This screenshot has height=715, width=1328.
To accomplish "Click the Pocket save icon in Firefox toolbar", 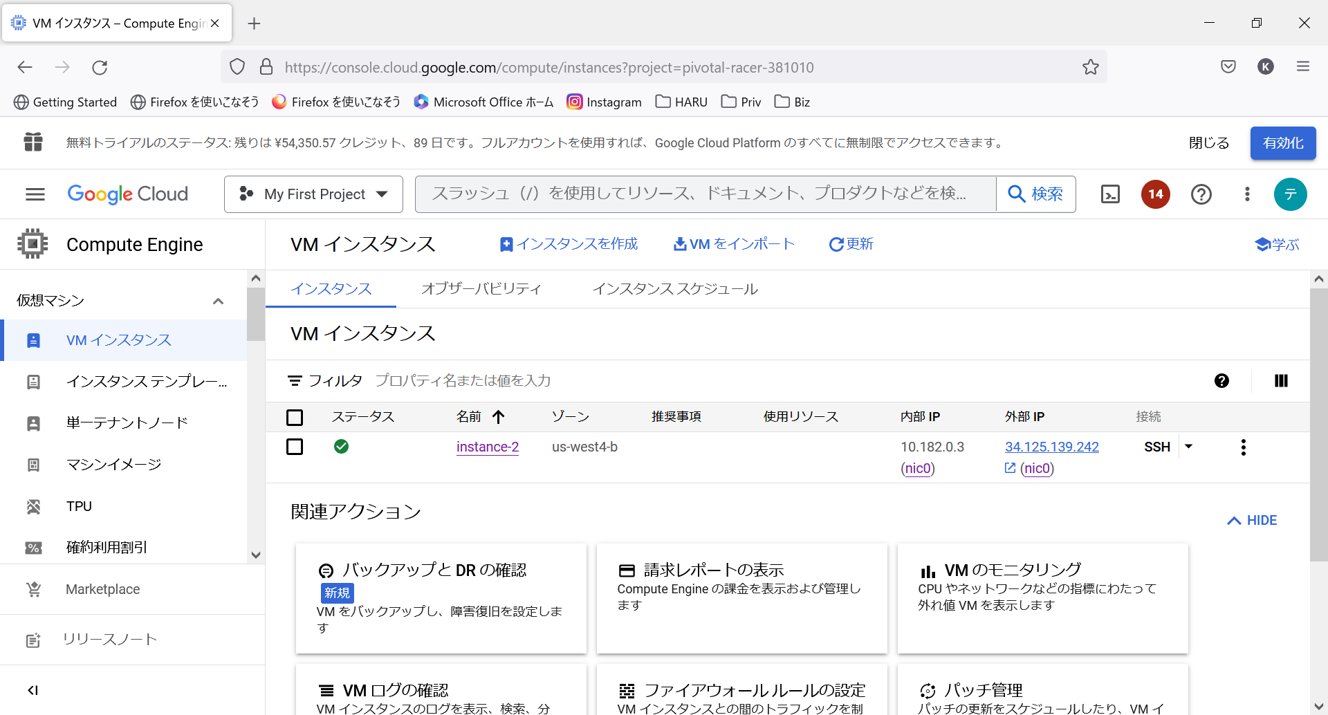I will coord(1228,66).
